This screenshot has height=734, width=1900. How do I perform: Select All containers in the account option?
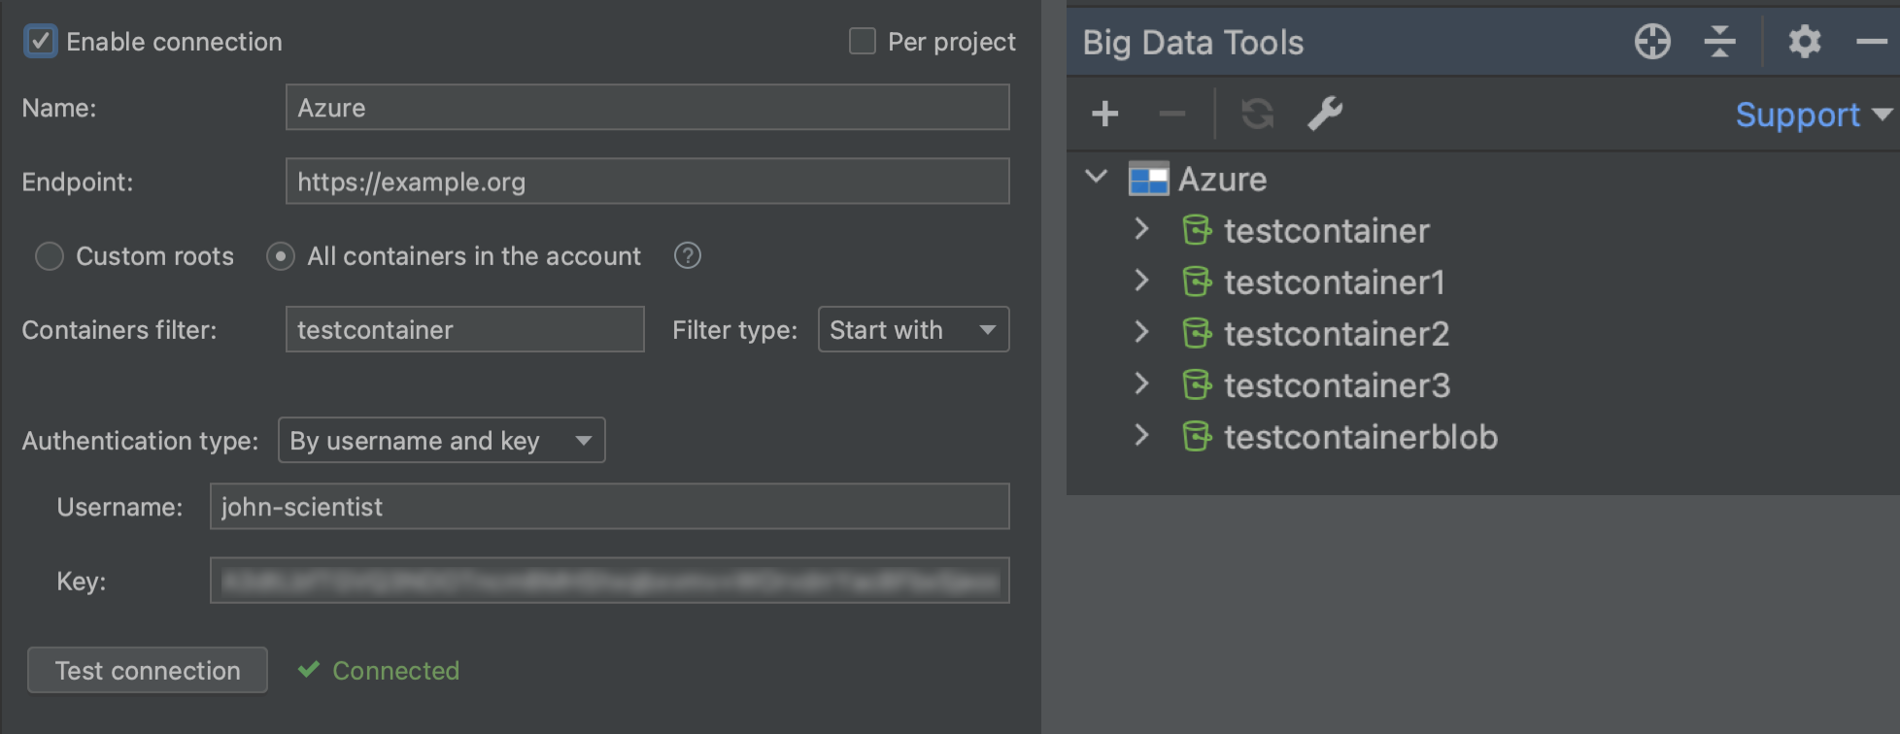point(281,256)
